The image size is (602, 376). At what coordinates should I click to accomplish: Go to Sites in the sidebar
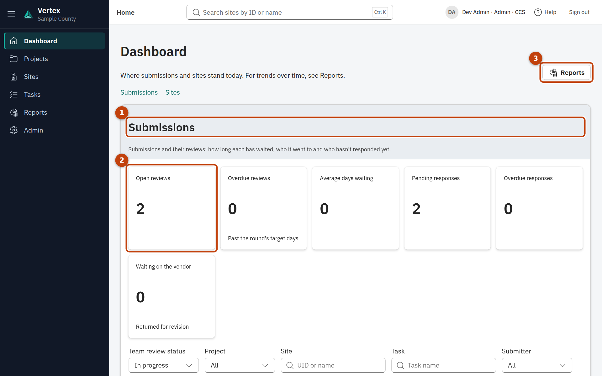[x=55, y=77]
